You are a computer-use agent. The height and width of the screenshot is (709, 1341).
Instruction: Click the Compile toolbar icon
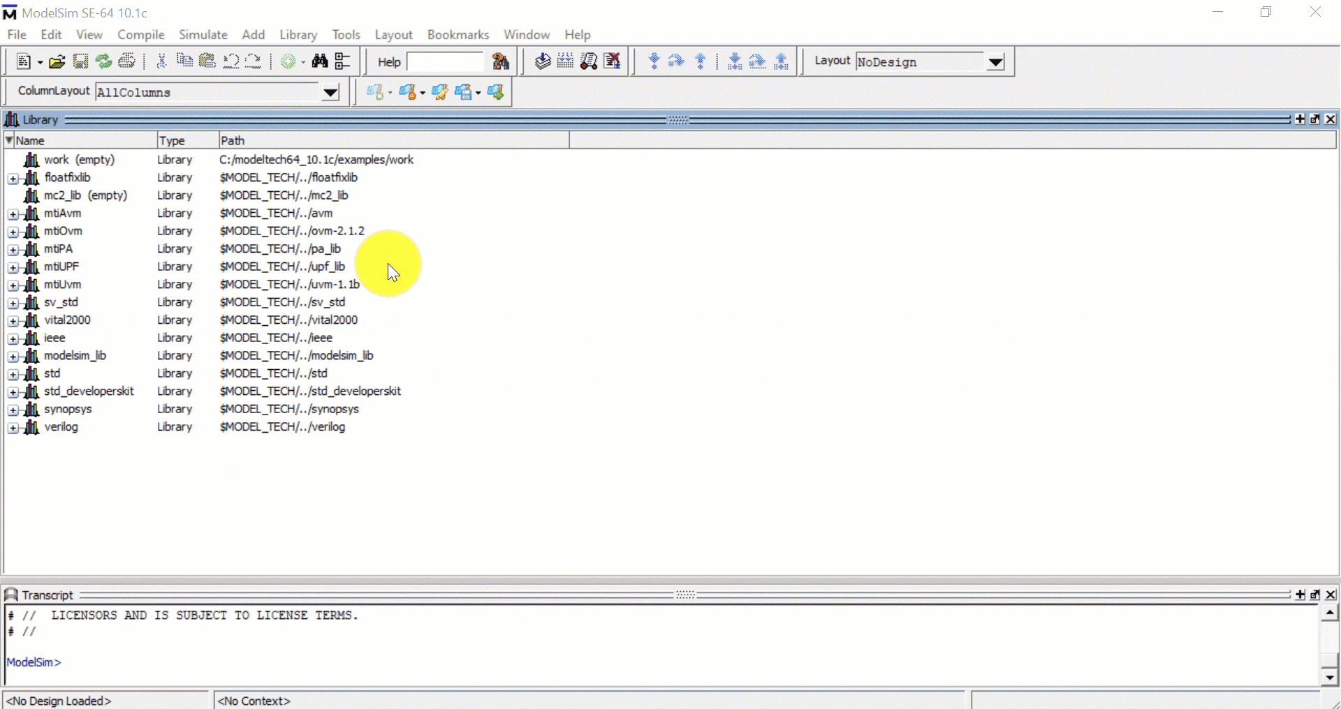[x=543, y=61]
